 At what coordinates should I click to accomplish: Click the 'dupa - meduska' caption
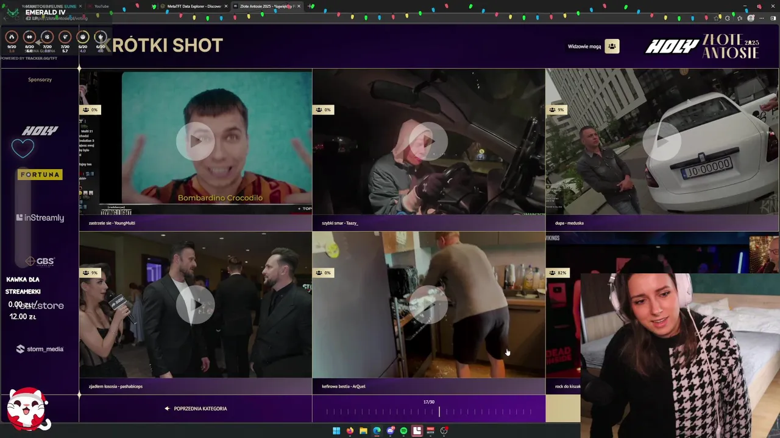569,223
